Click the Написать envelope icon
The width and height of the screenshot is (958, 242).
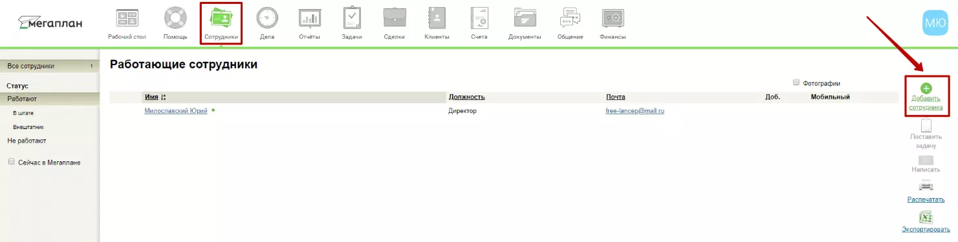[x=926, y=160]
